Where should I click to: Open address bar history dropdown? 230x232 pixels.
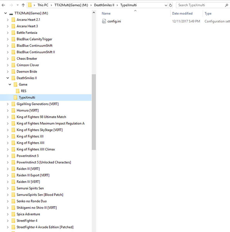tap(166, 5)
